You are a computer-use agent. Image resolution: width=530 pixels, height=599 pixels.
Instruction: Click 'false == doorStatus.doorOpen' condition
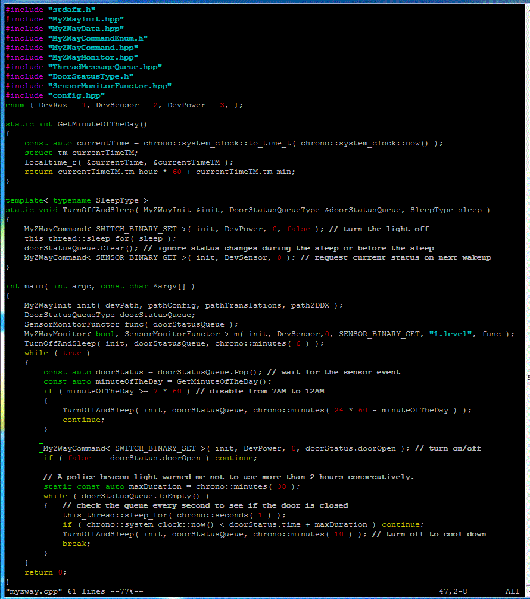[134, 458]
